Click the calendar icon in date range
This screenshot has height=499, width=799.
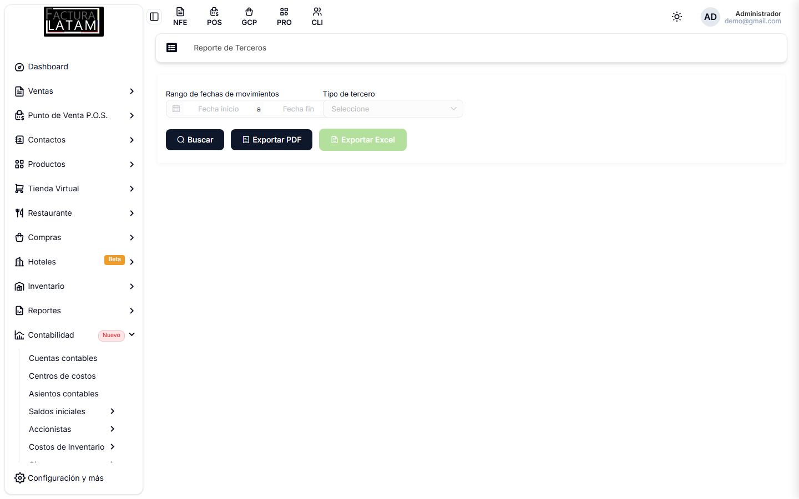pos(176,109)
